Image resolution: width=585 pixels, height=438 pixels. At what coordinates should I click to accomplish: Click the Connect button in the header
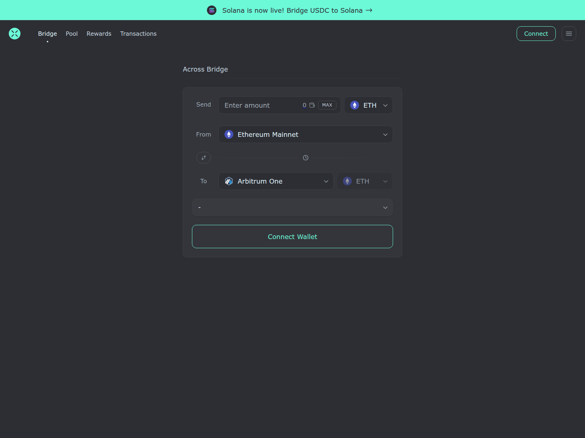tap(536, 34)
